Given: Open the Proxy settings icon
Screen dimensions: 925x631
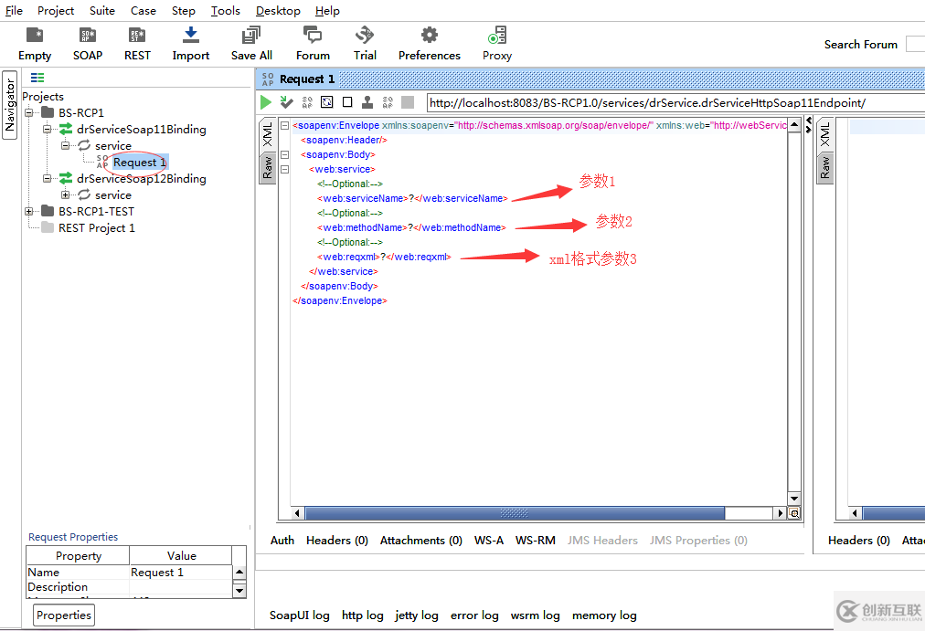Looking at the screenshot, I should click(x=496, y=41).
